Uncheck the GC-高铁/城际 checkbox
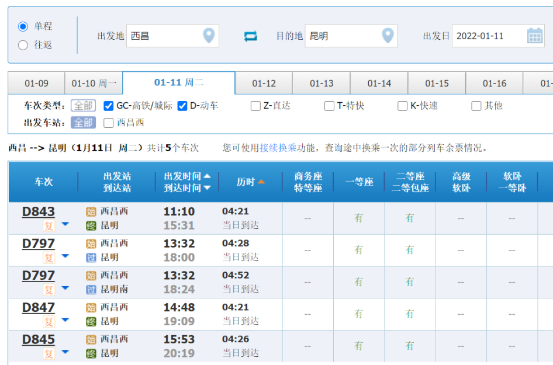Image resolution: width=553 pixels, height=365 pixels. [x=108, y=106]
